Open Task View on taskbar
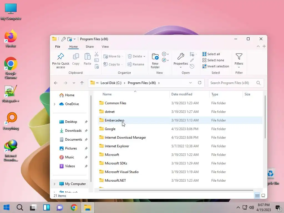The image size is (284, 213). 33,207
